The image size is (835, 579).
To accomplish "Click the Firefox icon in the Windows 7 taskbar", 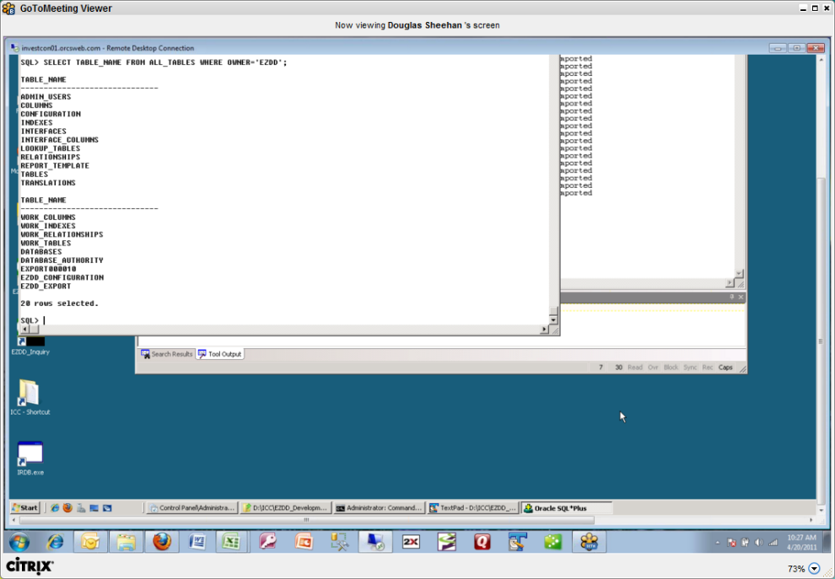I will 161,542.
